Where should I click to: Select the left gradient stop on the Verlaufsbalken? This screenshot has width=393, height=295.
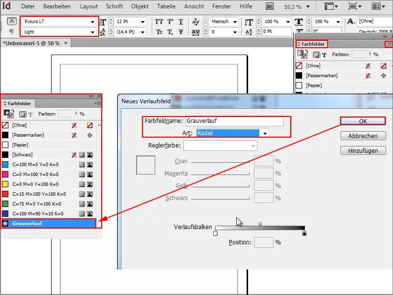click(215, 232)
